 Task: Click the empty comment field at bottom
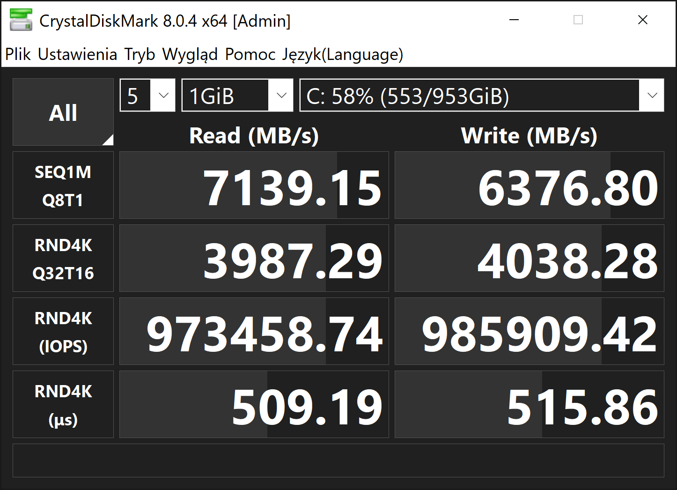pos(338,460)
